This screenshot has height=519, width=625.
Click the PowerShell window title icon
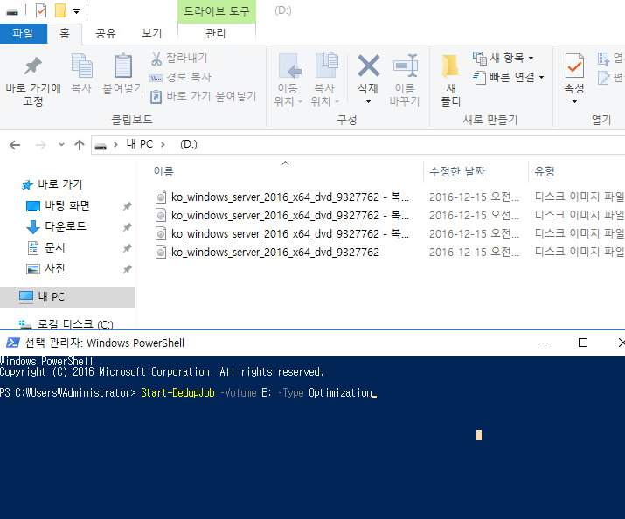[x=13, y=343]
